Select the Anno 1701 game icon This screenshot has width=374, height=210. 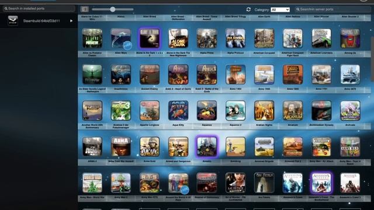pos(321,75)
